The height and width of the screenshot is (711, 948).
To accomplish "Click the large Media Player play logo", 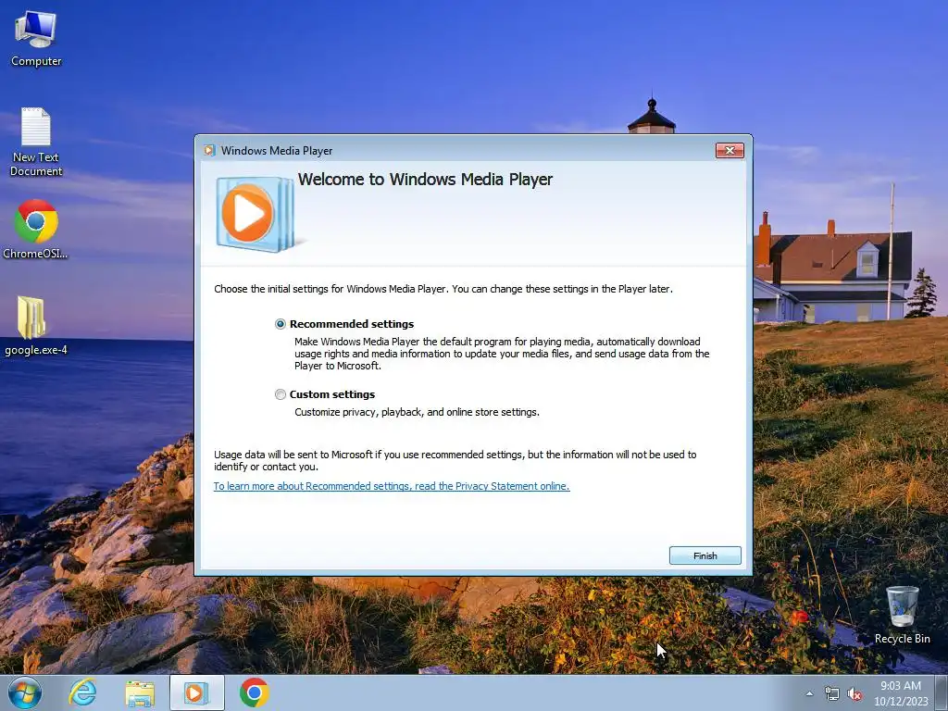I will click(x=255, y=214).
